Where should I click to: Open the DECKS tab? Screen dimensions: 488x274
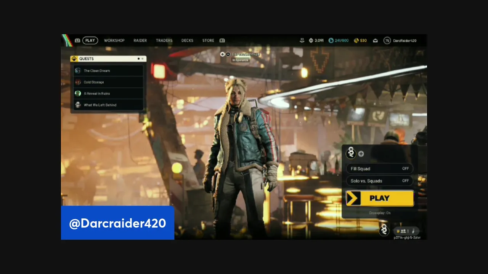(187, 40)
